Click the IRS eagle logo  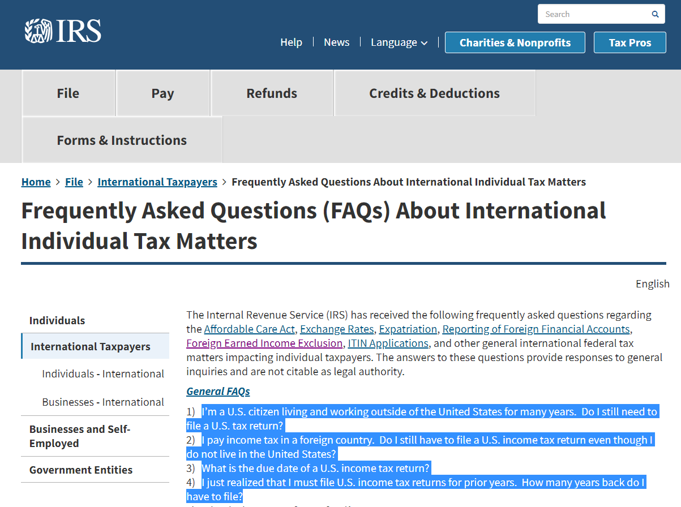click(37, 30)
